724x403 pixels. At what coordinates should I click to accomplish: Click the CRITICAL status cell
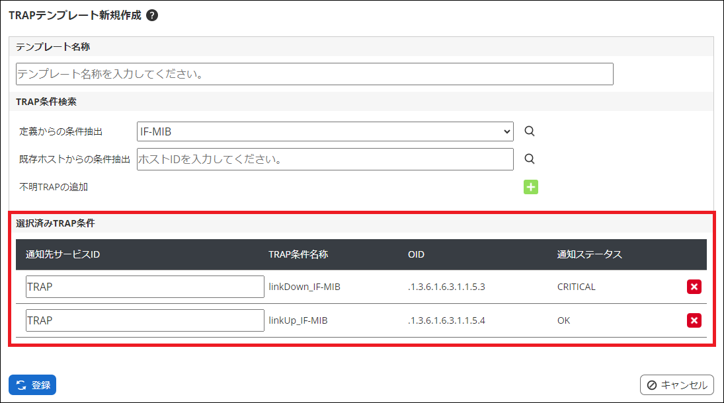tap(576, 287)
